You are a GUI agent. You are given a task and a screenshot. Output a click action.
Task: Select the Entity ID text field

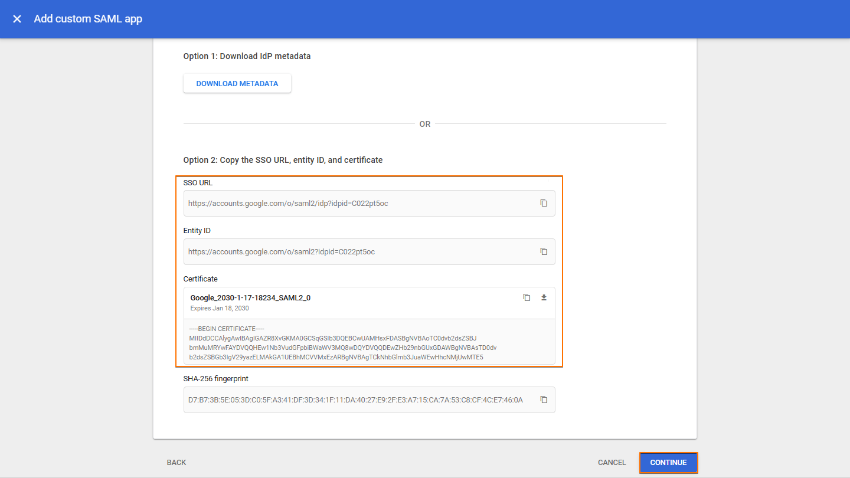[354, 251]
